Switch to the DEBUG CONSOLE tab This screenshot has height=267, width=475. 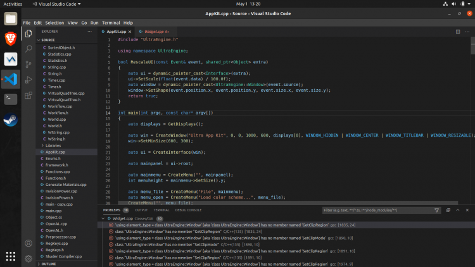click(188, 210)
